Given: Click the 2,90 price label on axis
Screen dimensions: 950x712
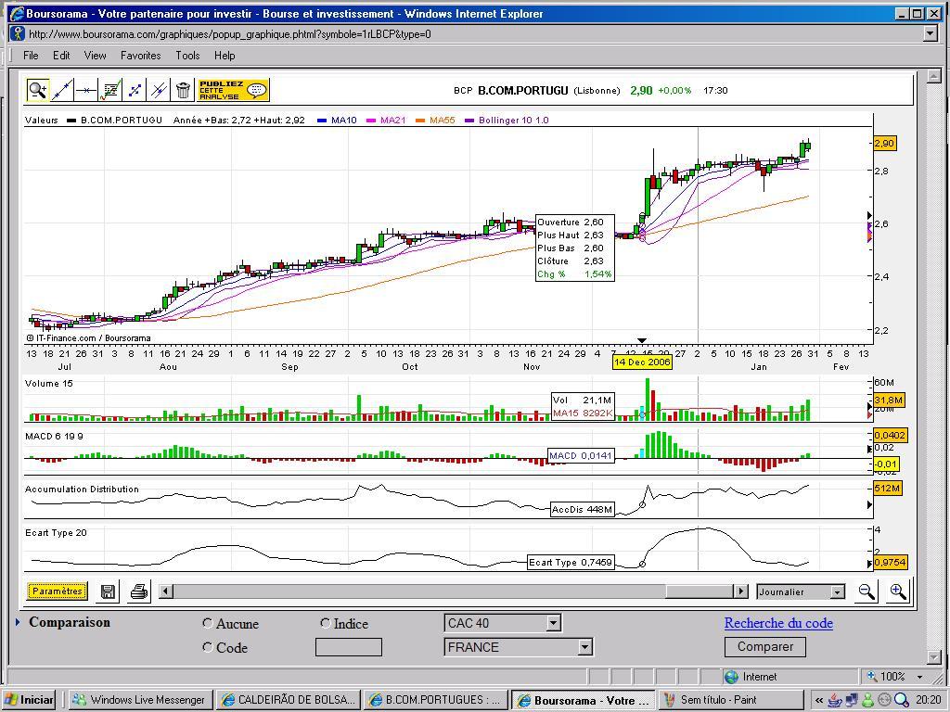Looking at the screenshot, I should pyautogui.click(x=884, y=144).
